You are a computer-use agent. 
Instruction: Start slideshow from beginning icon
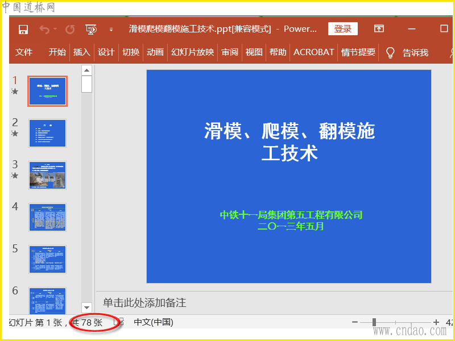(x=91, y=30)
